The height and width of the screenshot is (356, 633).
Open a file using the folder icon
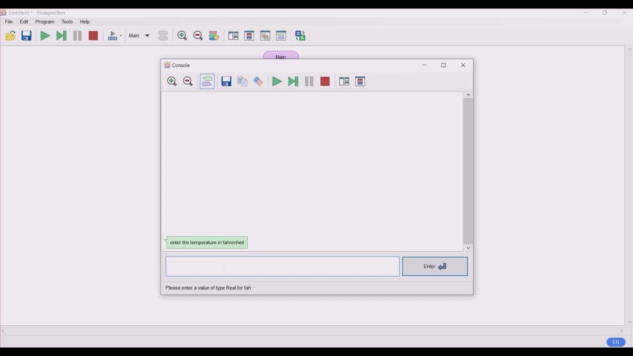(10, 36)
